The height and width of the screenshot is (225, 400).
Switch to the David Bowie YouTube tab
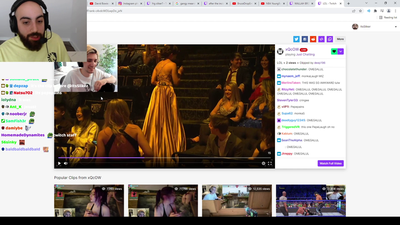(101, 4)
